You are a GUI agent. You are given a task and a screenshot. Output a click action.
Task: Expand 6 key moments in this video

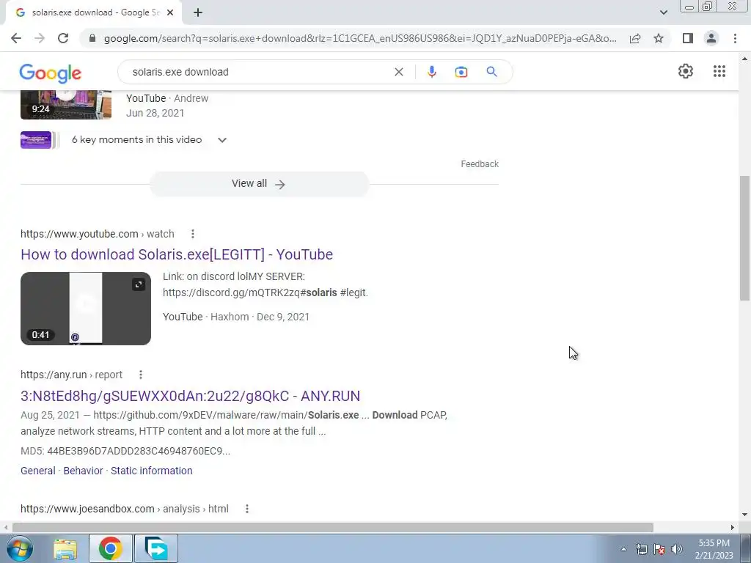221,140
